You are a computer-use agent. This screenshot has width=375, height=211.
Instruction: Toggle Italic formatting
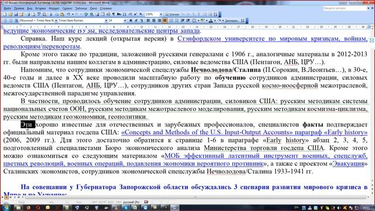point(136,21)
